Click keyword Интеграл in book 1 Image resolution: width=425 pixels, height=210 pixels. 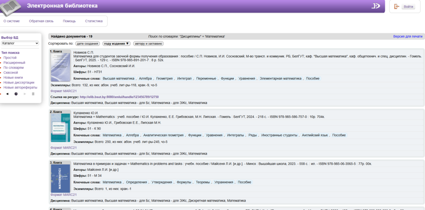[x=185, y=79]
